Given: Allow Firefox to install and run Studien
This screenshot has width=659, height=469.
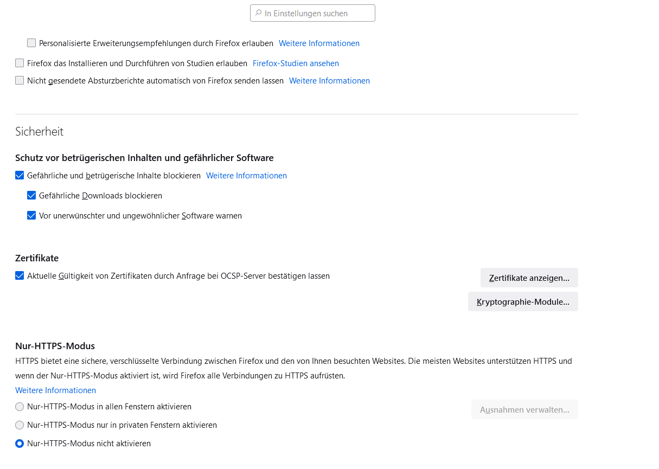Looking at the screenshot, I should 20,63.
